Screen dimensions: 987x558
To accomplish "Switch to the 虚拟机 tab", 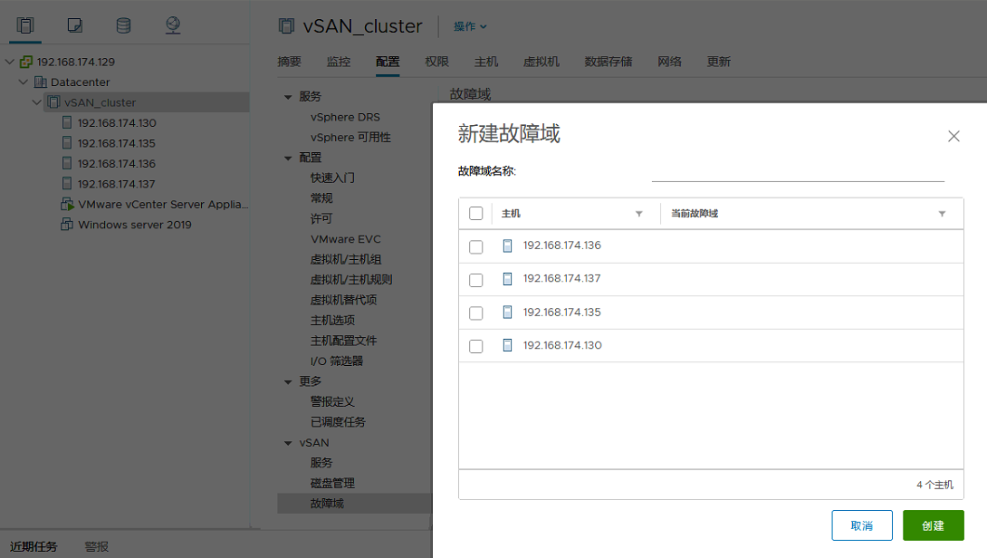I will (541, 62).
